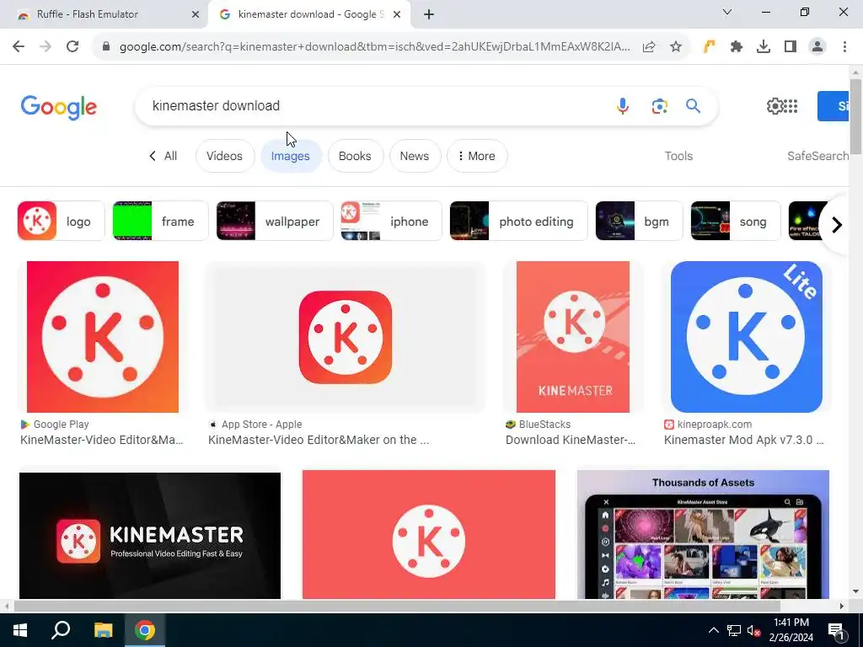Go back to All results
The image size is (863, 647).
click(163, 156)
